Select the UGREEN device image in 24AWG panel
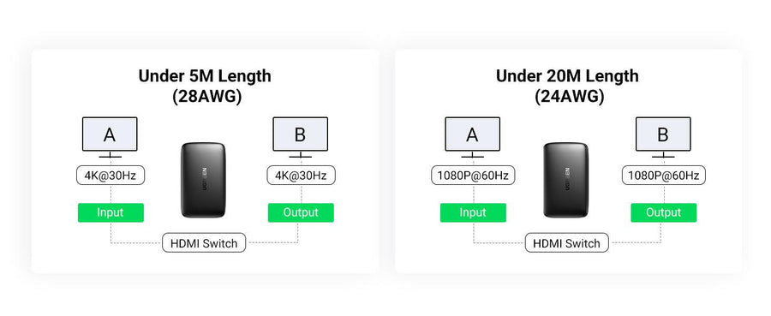 pos(566,181)
